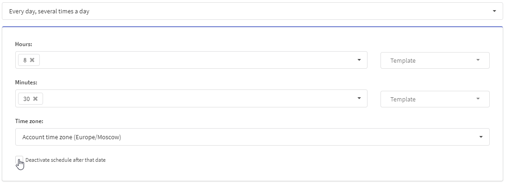Click the Time zone dropdown caret arrow

tap(481, 137)
